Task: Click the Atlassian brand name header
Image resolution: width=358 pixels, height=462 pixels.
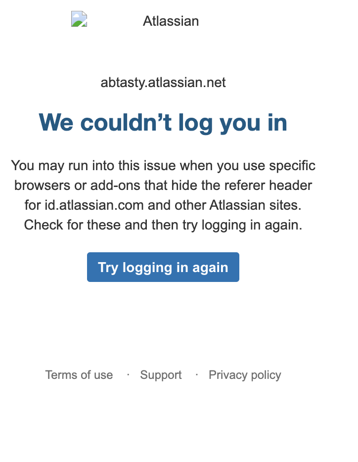Action: coord(171,21)
